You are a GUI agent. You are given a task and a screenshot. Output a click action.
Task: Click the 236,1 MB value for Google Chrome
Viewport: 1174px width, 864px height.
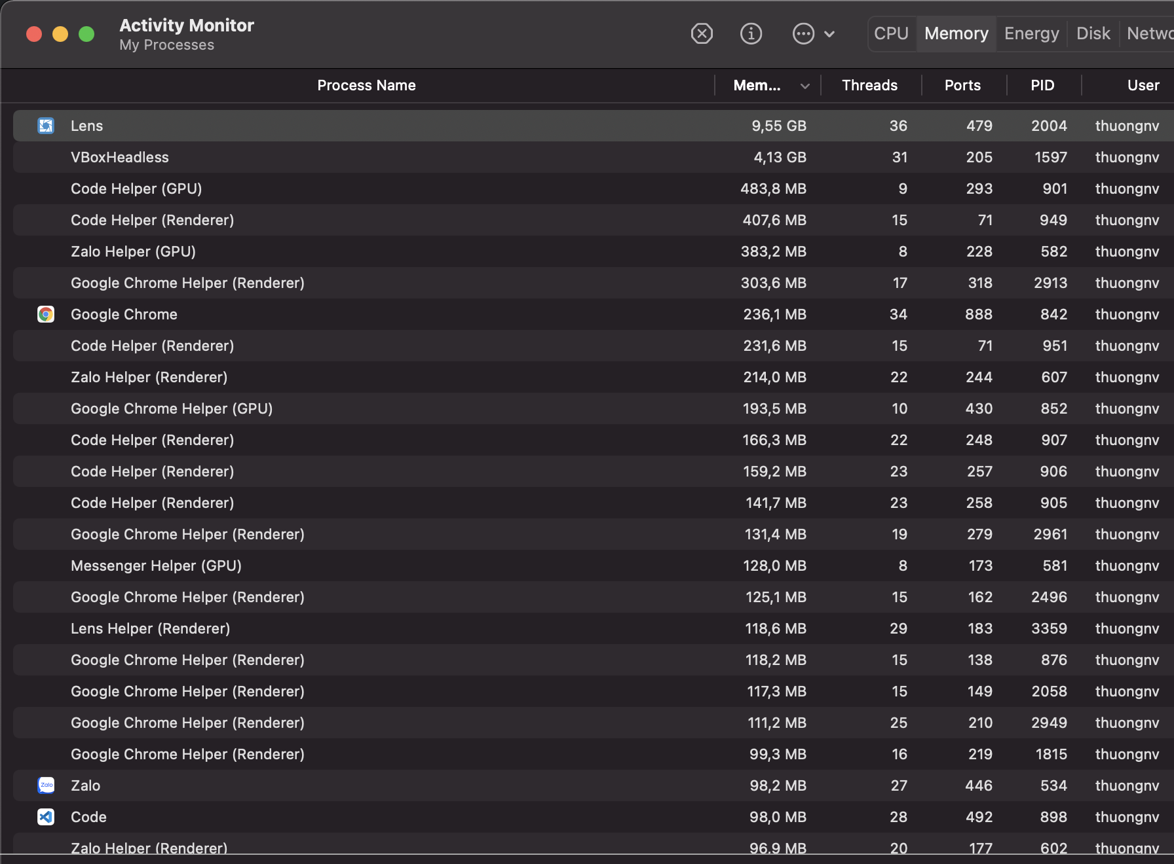click(774, 314)
